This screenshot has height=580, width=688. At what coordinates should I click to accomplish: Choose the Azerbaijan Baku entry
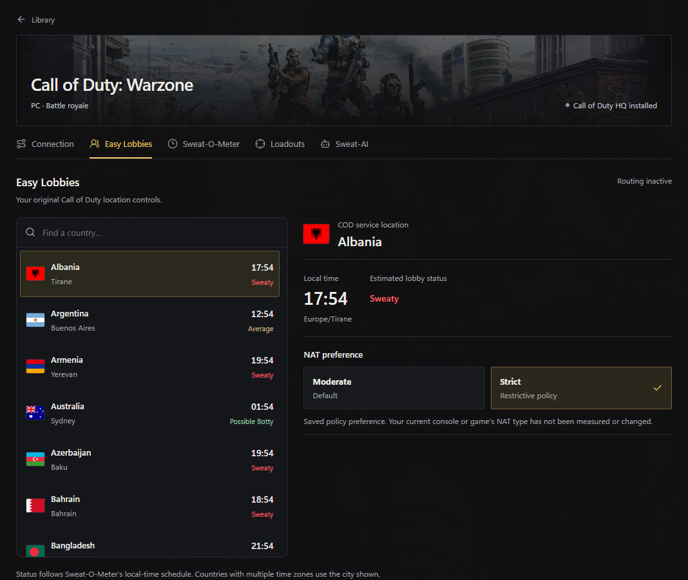tap(149, 459)
